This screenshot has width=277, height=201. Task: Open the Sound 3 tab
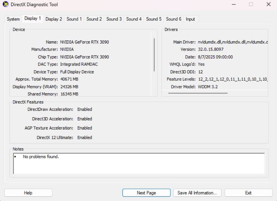(114, 19)
